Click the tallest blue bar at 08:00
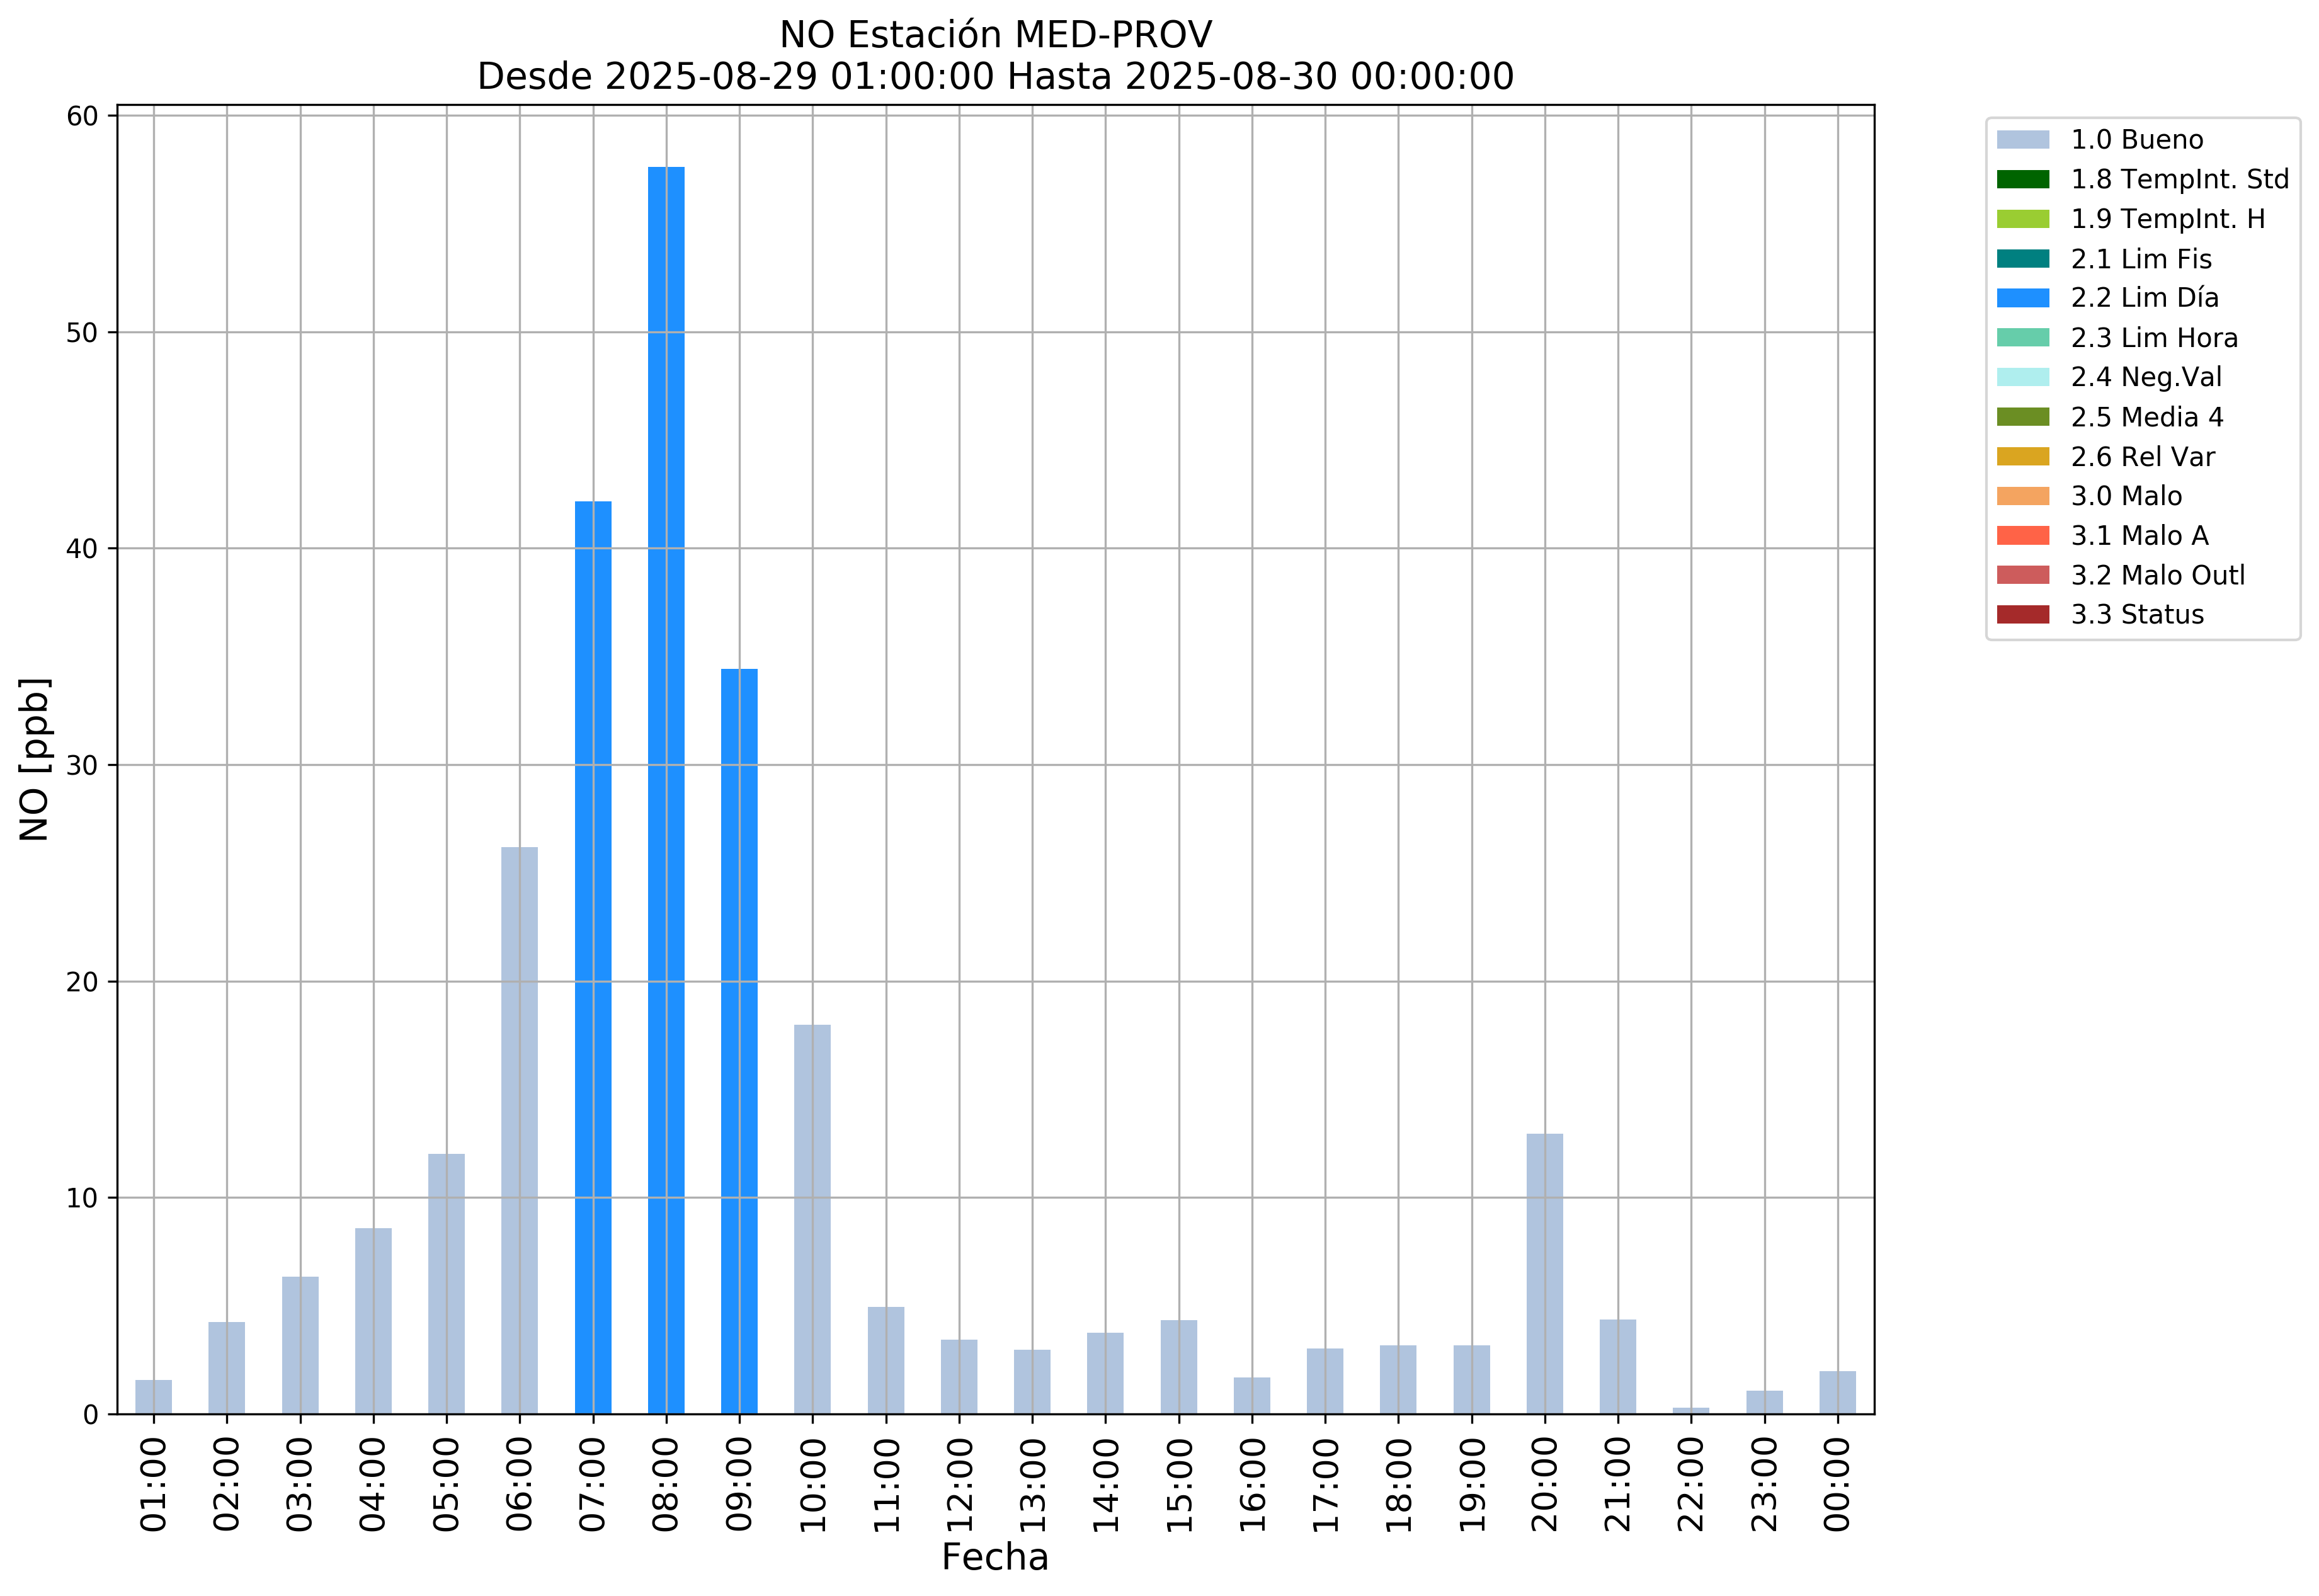The height and width of the screenshot is (1596, 2319). pos(666,790)
